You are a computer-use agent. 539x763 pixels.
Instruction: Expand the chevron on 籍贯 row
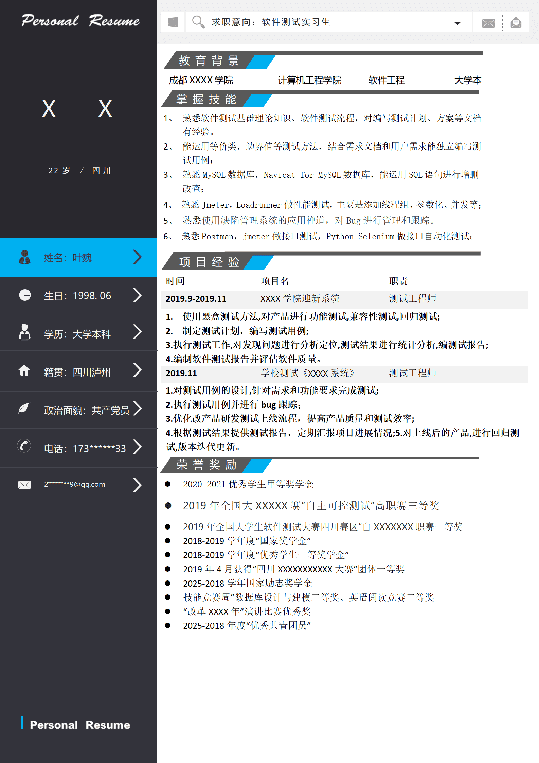click(x=137, y=370)
